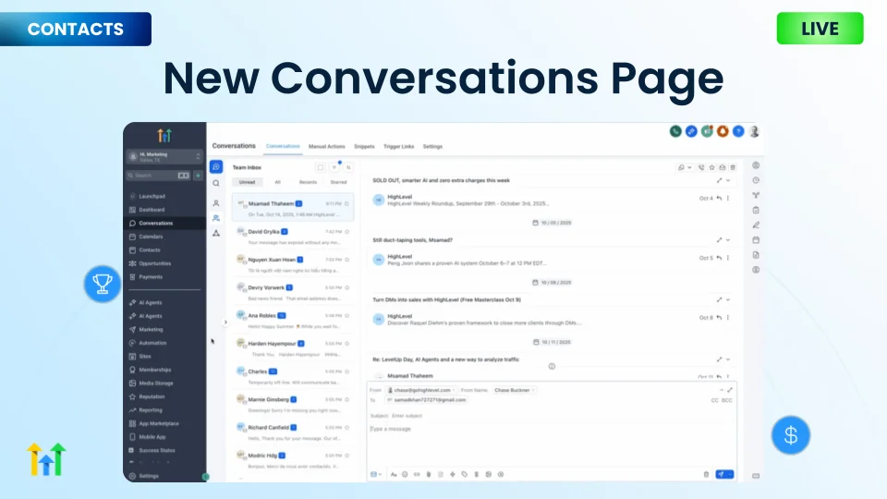Toggle the select-all checkbox in Team Inbox header
The image size is (887, 499).
coord(321,167)
